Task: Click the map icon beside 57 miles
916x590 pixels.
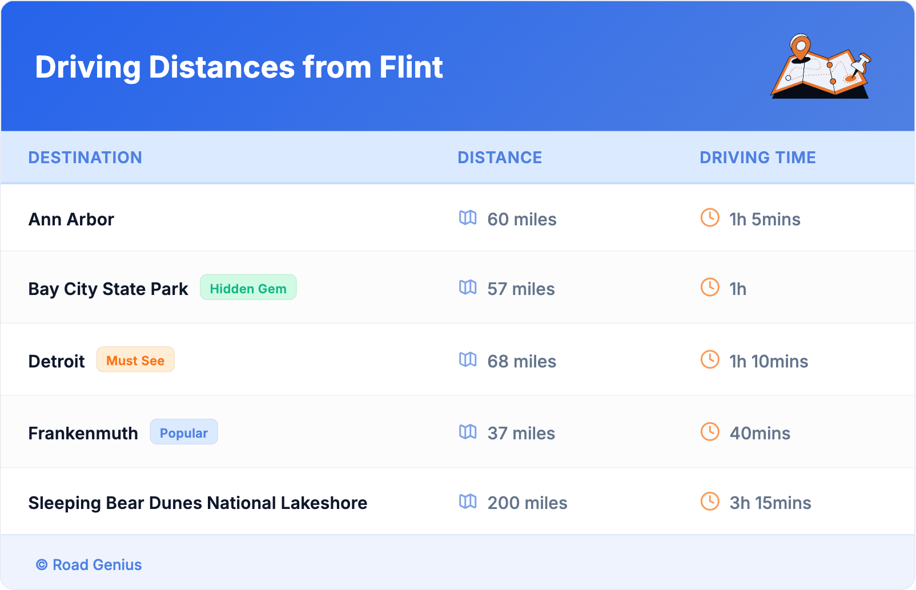Action: coord(468,287)
